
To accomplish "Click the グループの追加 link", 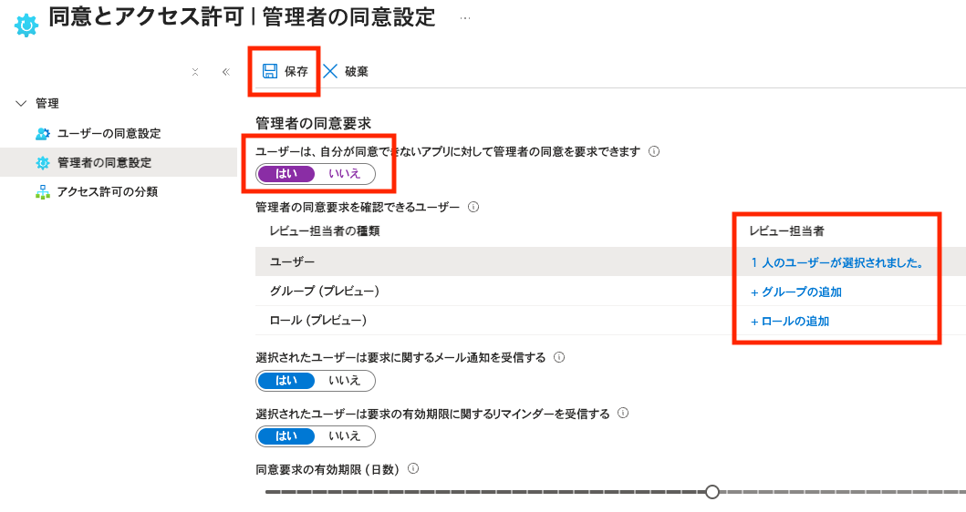I will coord(795,292).
